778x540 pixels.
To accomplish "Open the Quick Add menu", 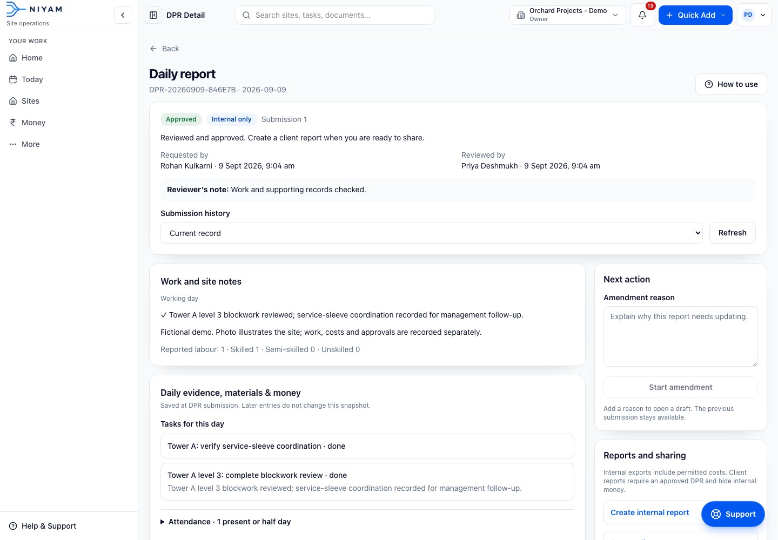I will [695, 15].
